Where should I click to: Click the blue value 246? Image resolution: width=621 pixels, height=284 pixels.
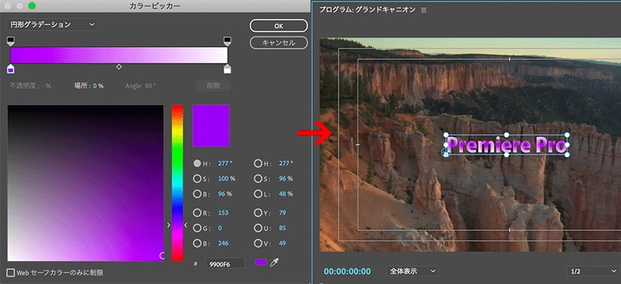pyautogui.click(x=223, y=243)
